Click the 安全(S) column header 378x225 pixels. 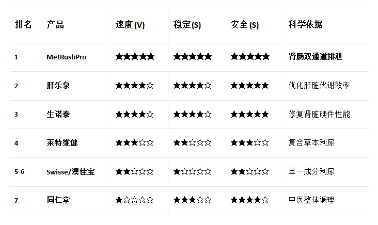pyautogui.click(x=245, y=25)
